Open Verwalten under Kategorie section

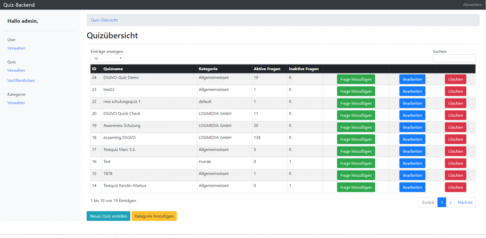pos(17,103)
